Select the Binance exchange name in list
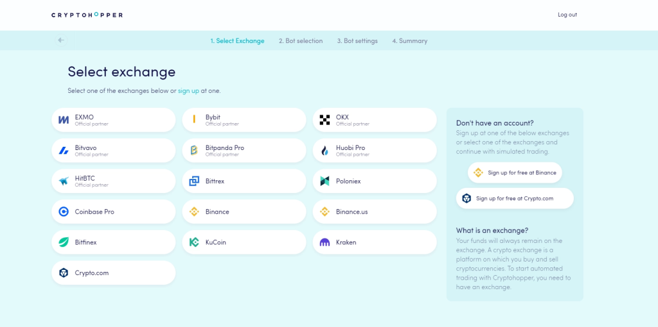658x327 pixels. click(217, 212)
